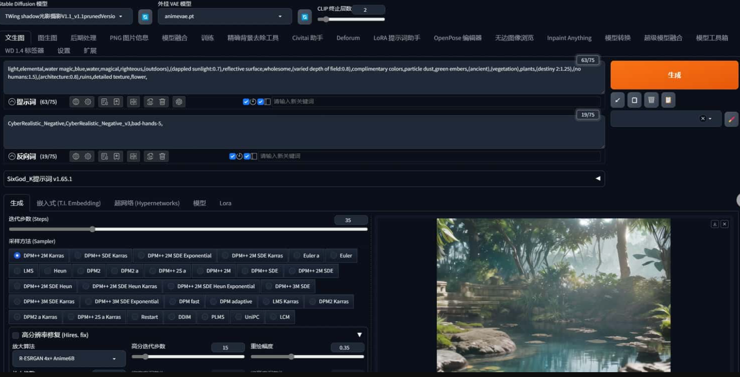This screenshot has width=740, height=377.
Task: Click the trash icon in the 提示词 toolbar
Action: [162, 102]
